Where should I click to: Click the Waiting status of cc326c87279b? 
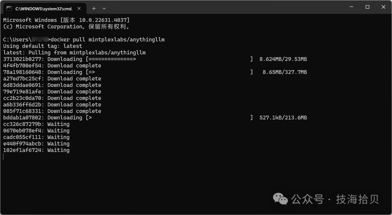coord(58,124)
